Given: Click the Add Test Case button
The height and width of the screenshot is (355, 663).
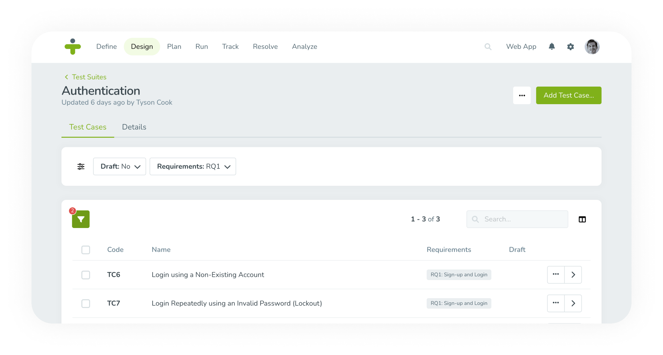Looking at the screenshot, I should [x=569, y=95].
